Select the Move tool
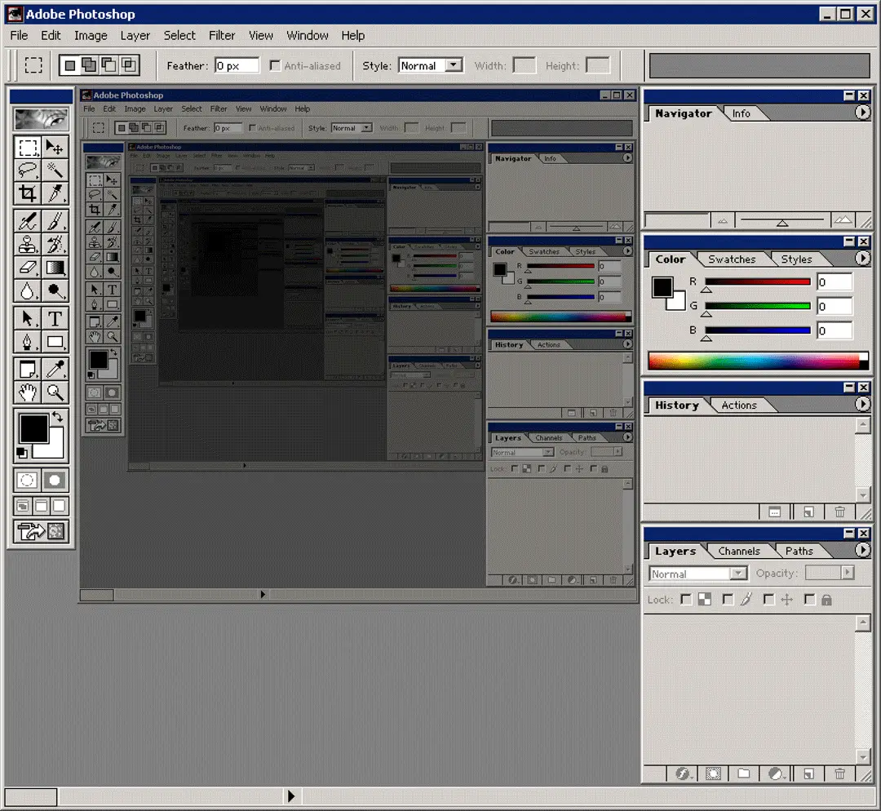 point(55,148)
